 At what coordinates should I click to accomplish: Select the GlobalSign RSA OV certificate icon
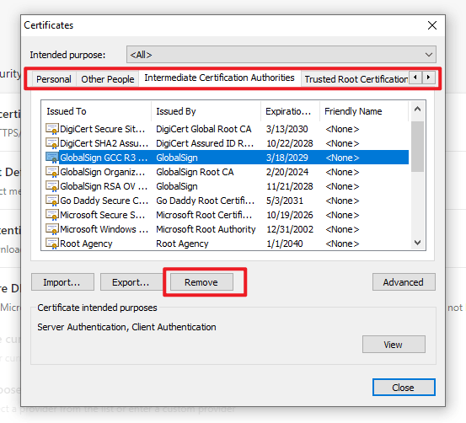[x=52, y=186]
